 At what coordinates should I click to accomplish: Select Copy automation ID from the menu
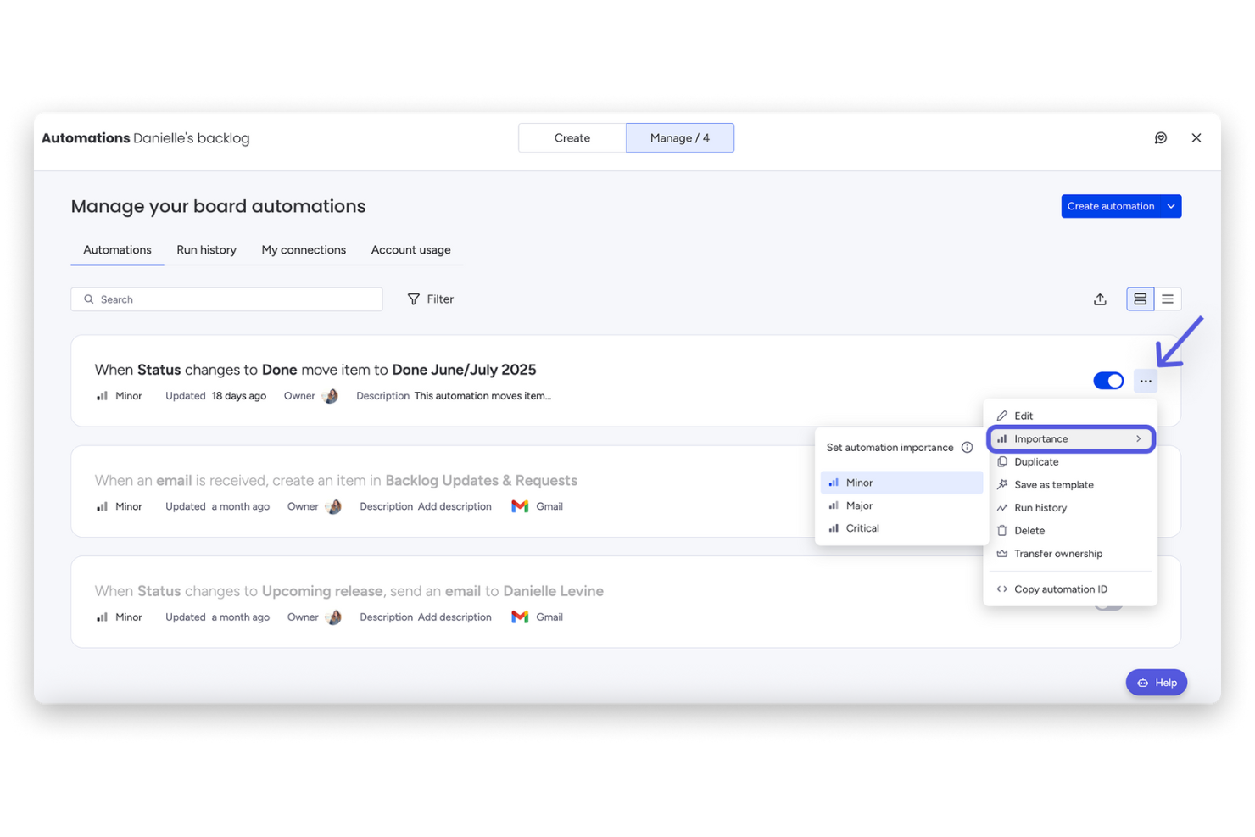pos(1059,589)
